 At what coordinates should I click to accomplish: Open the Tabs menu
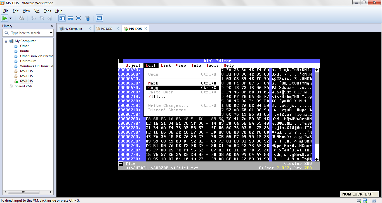tap(48, 11)
